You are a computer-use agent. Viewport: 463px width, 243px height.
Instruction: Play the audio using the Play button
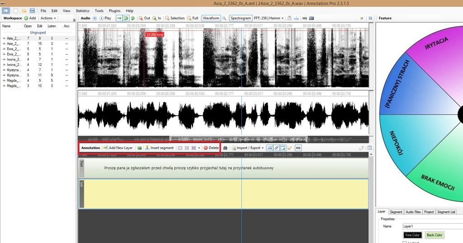[x=105, y=18]
